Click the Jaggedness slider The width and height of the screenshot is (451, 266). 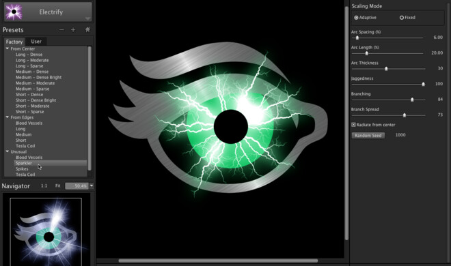tap(388, 84)
